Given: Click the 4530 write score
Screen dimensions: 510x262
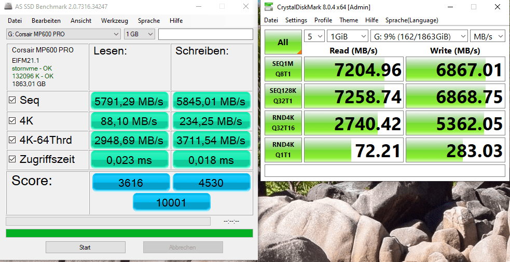Looking at the screenshot, I should point(211,182).
